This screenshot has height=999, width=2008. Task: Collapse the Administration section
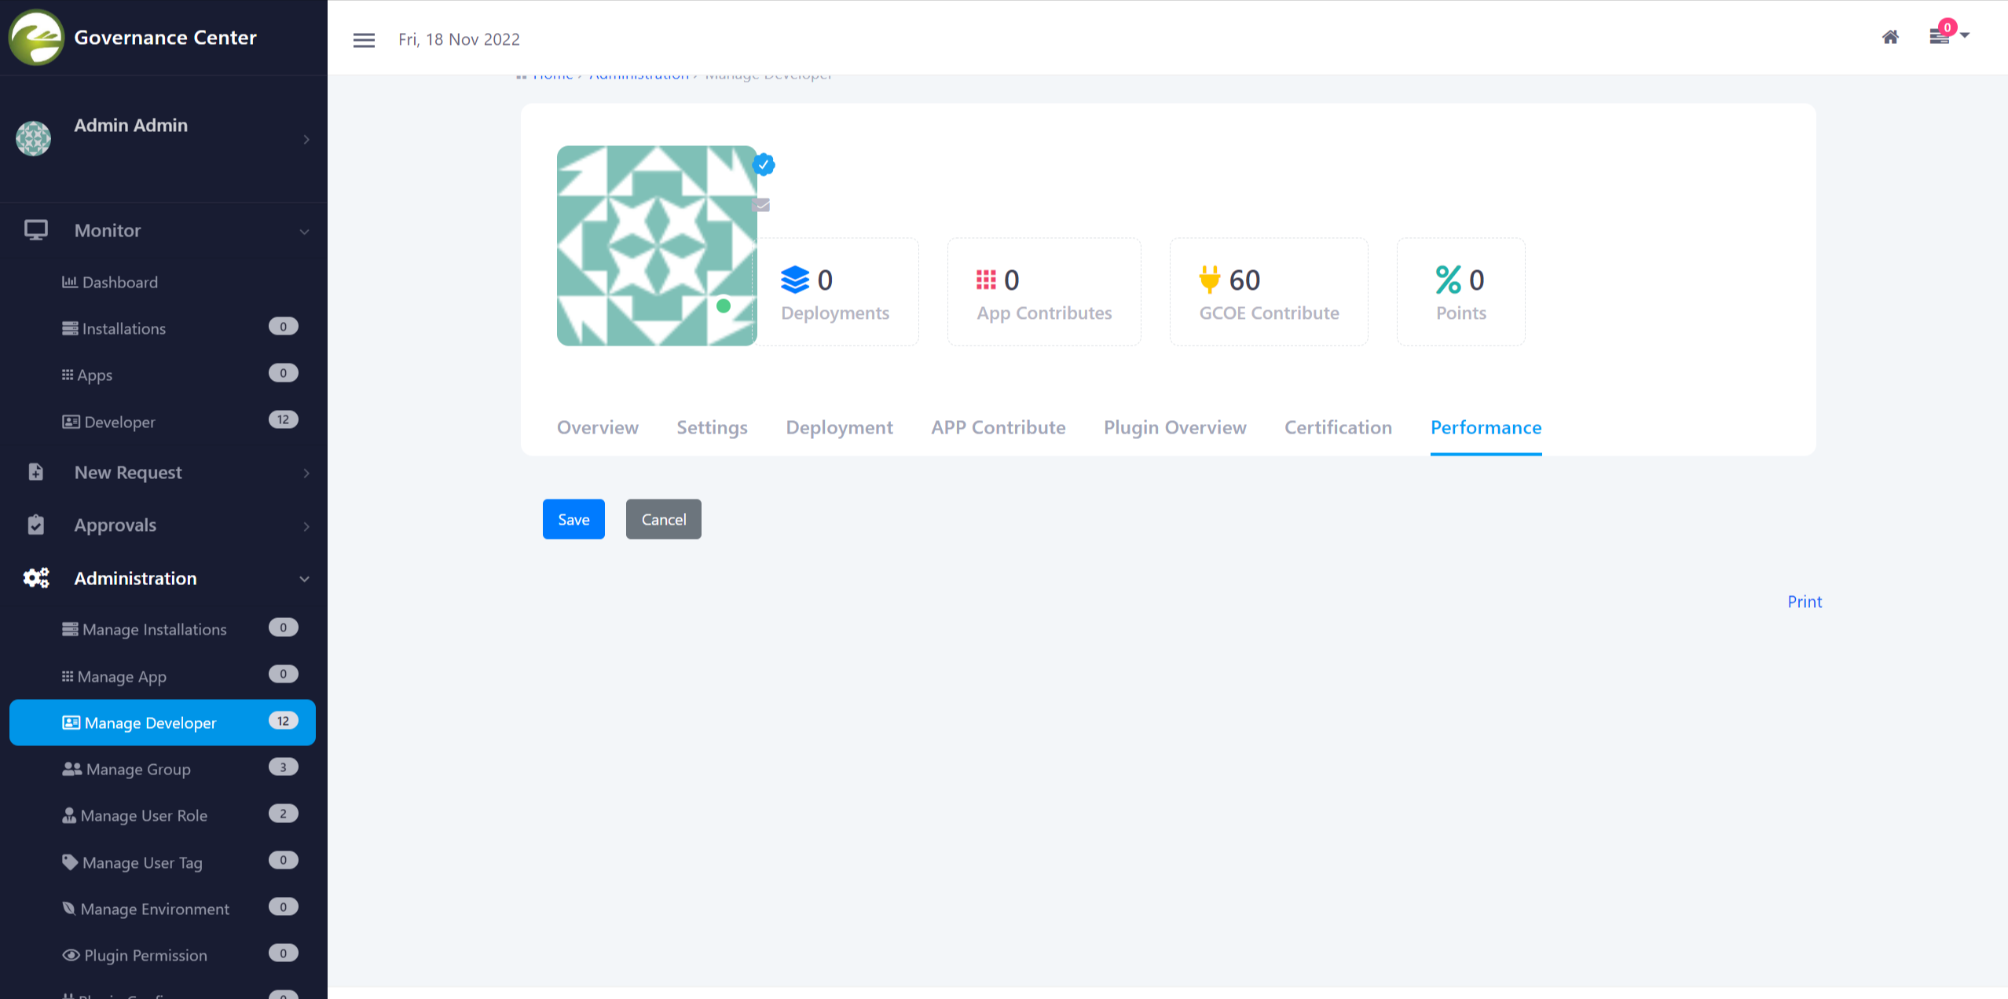pyautogui.click(x=304, y=579)
